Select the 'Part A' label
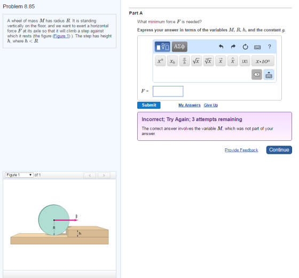299x278 pixels. tap(136, 13)
